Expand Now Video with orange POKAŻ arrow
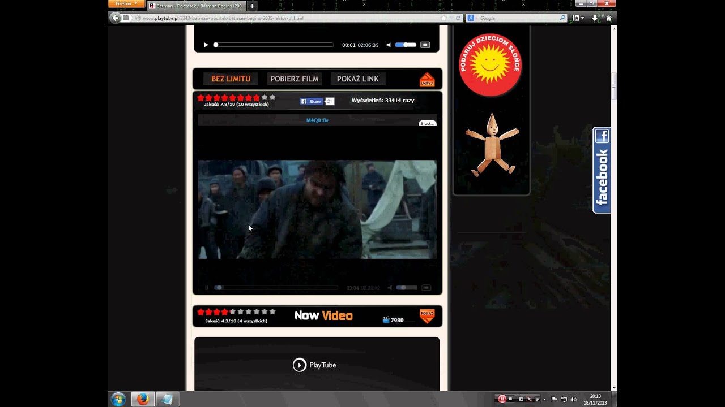725x407 pixels. [427, 316]
